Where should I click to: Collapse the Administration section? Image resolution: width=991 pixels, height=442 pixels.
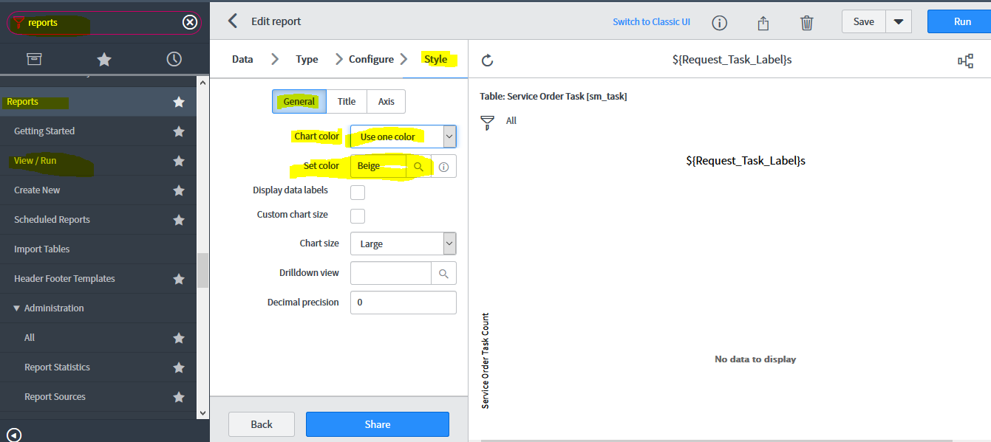click(49, 308)
